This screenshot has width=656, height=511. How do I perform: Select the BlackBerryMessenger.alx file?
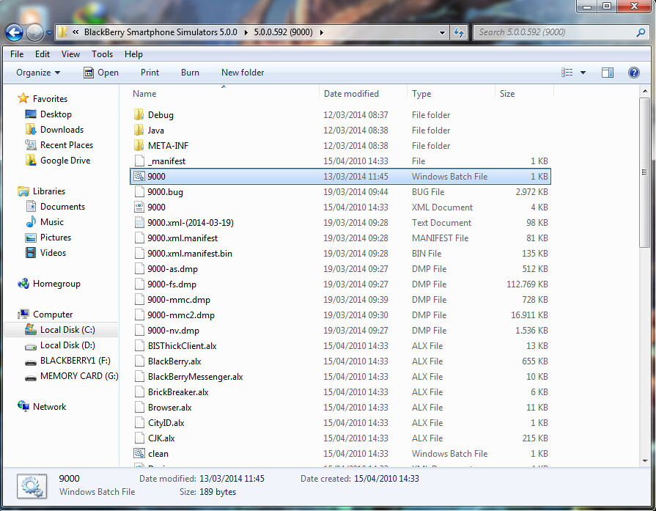196,377
